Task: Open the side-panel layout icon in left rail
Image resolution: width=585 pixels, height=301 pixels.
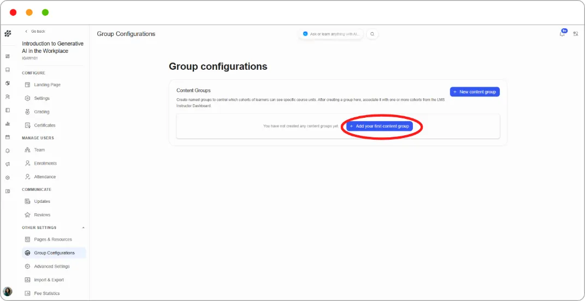Action: click(x=8, y=110)
